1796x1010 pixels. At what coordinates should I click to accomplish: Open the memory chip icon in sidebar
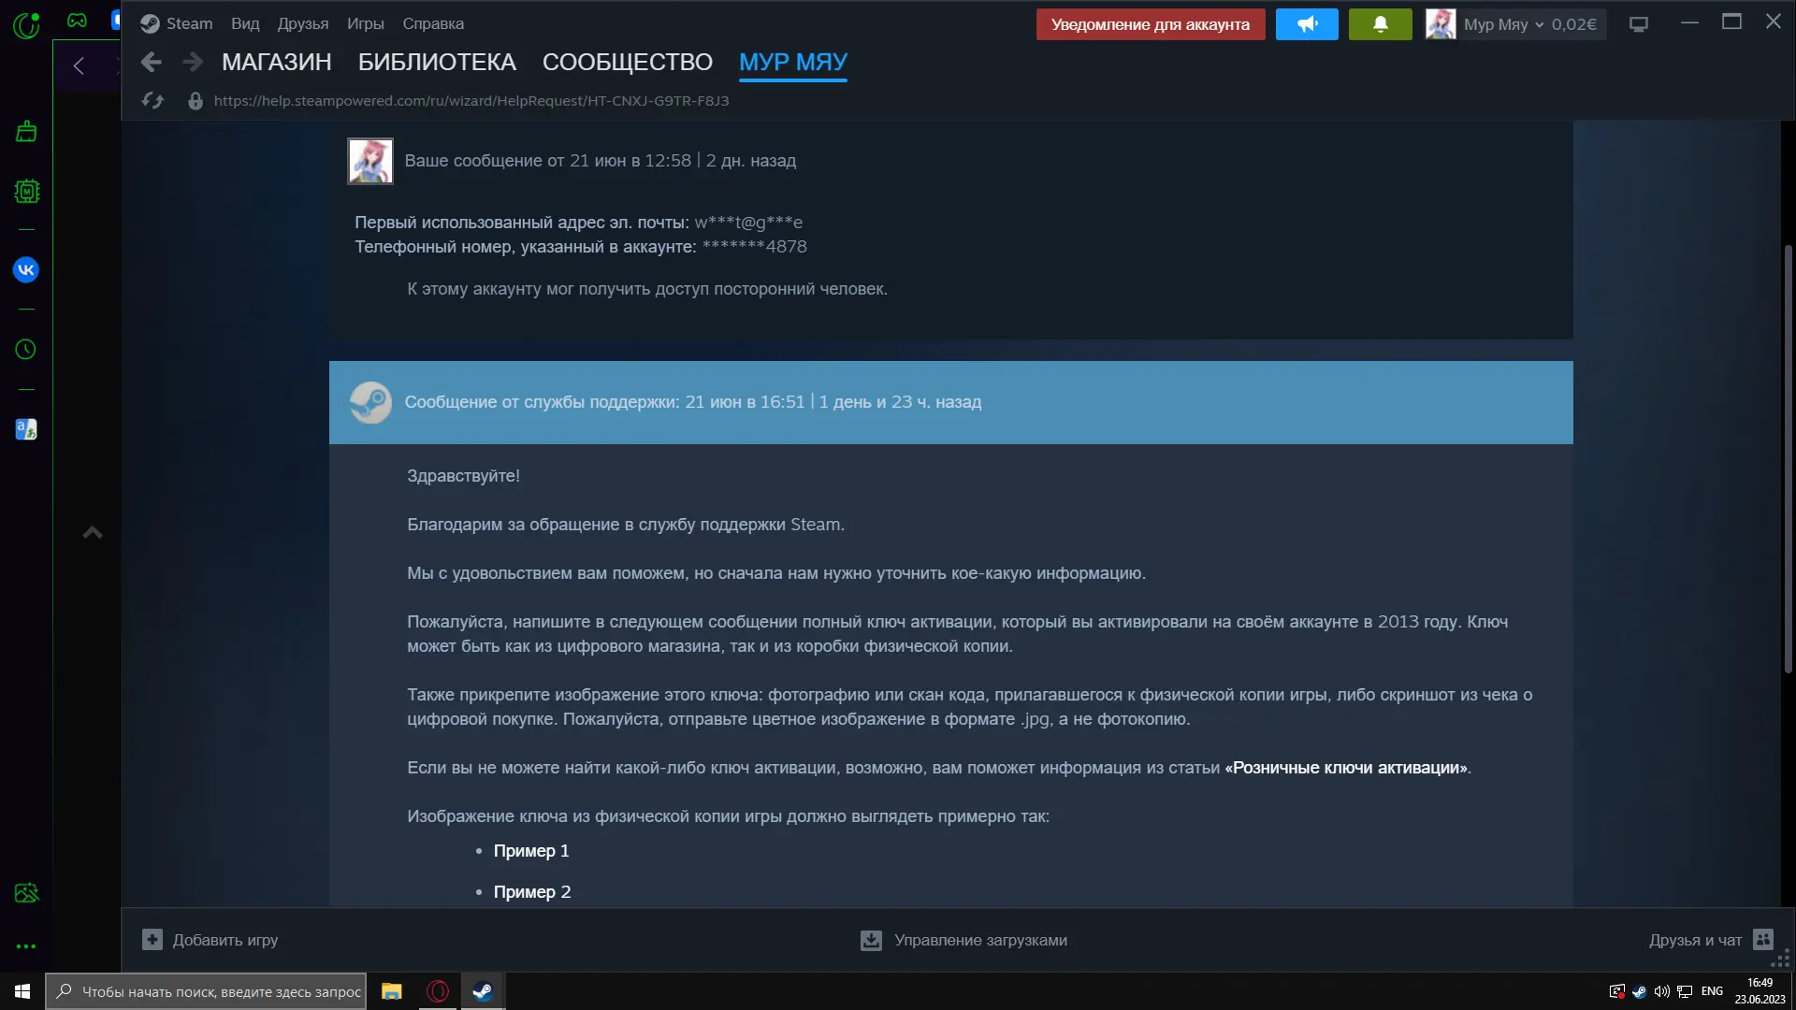click(26, 192)
